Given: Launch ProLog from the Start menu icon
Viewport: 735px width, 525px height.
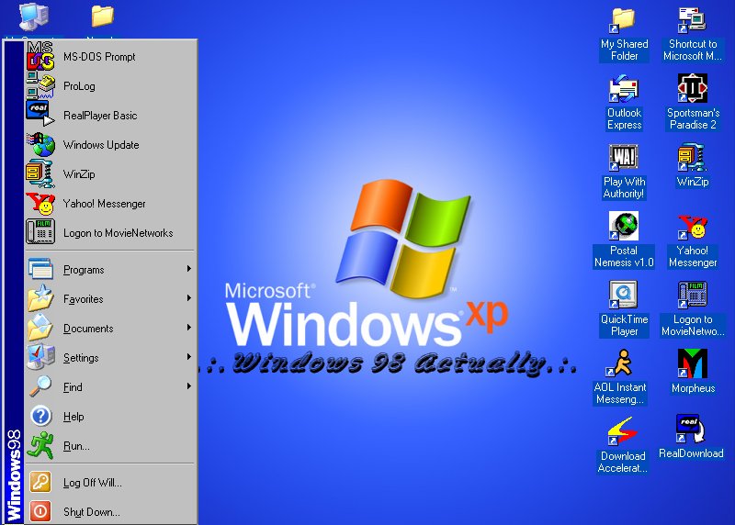Looking at the screenshot, I should [x=40, y=85].
